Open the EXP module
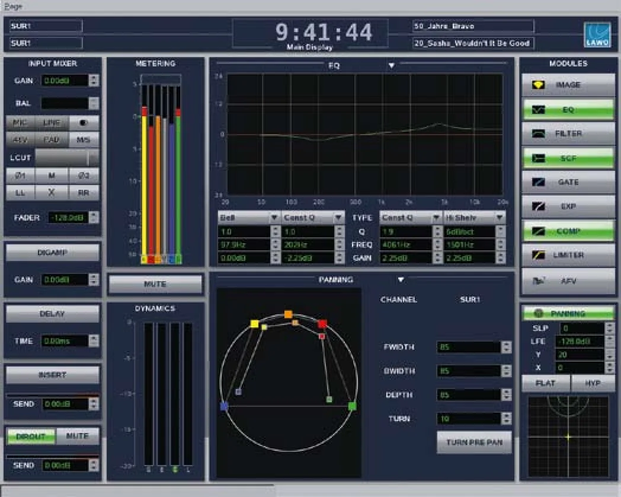621x497 pixels. (568, 206)
